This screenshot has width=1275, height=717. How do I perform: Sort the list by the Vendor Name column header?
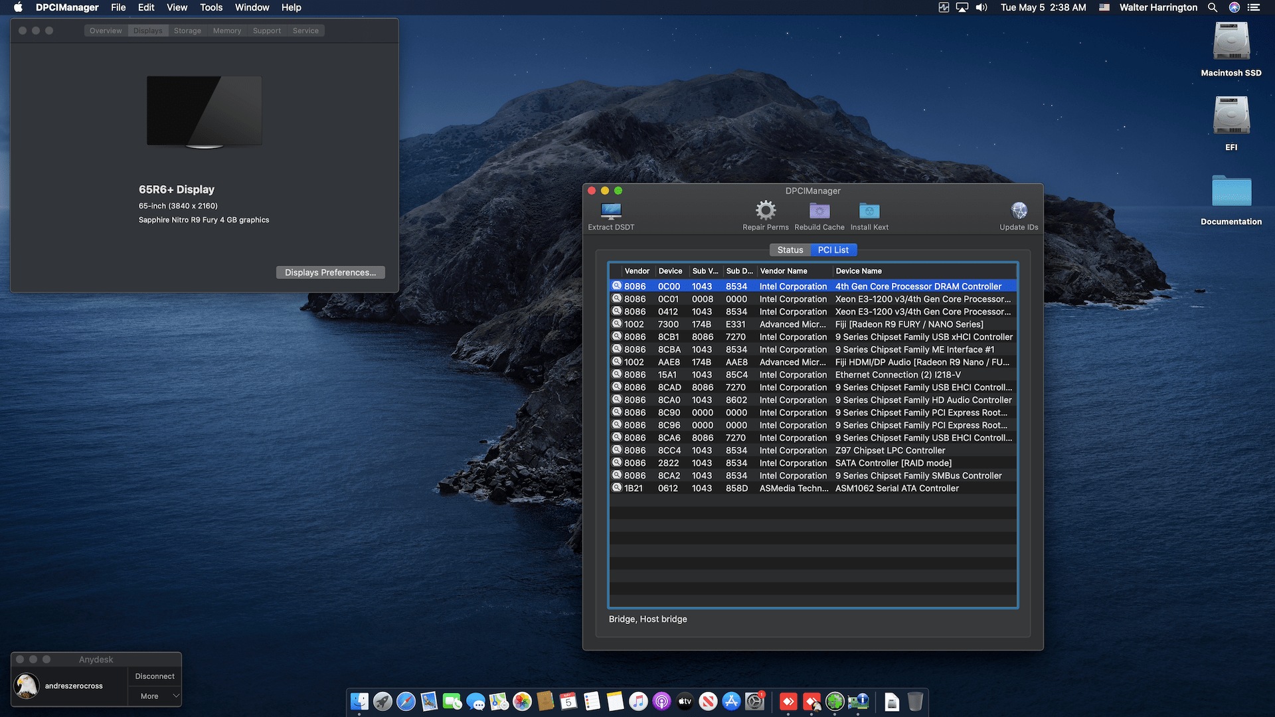click(x=784, y=271)
